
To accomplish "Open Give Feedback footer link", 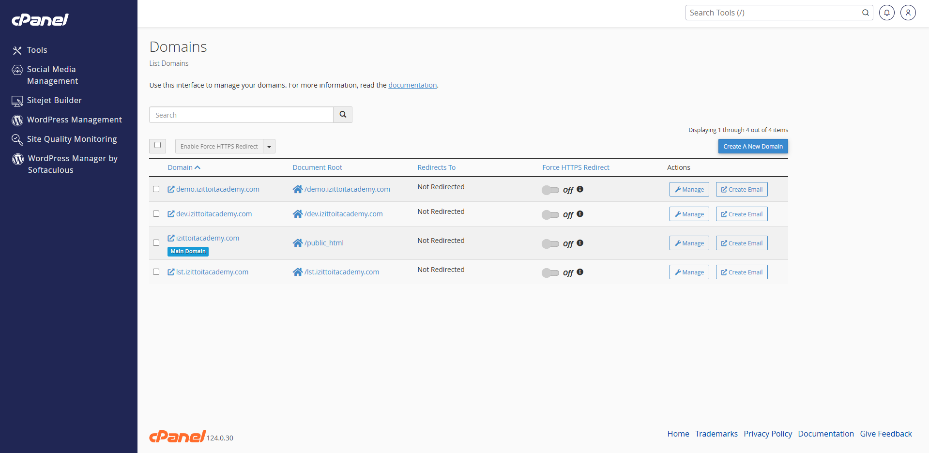I will 886,434.
